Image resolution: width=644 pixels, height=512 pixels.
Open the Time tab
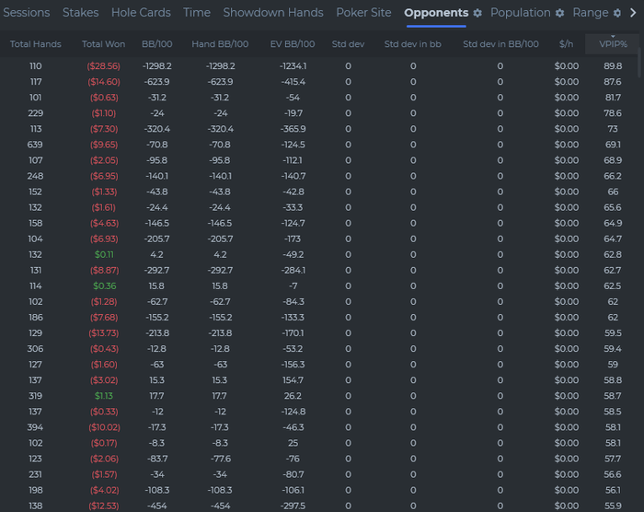197,13
